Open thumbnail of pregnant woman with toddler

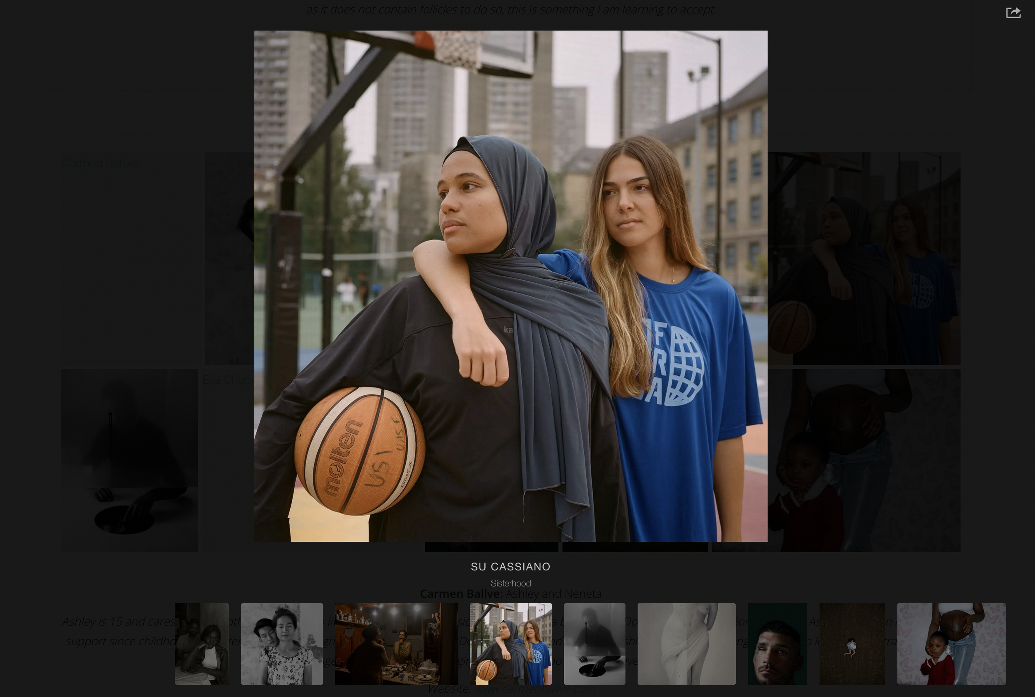tap(951, 643)
